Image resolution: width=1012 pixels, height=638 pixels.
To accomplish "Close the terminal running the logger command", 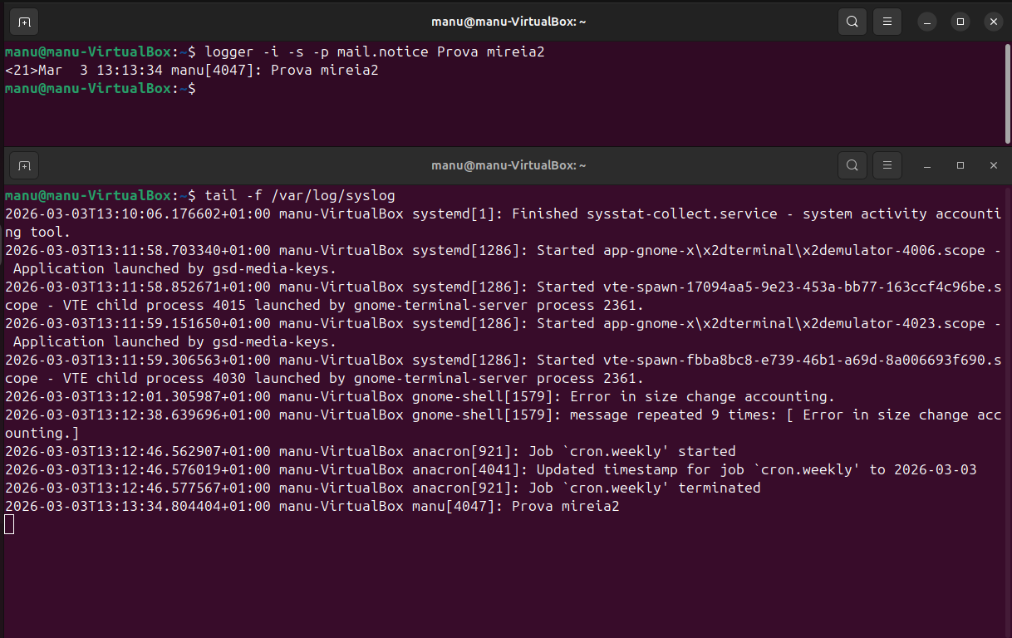I will point(993,22).
